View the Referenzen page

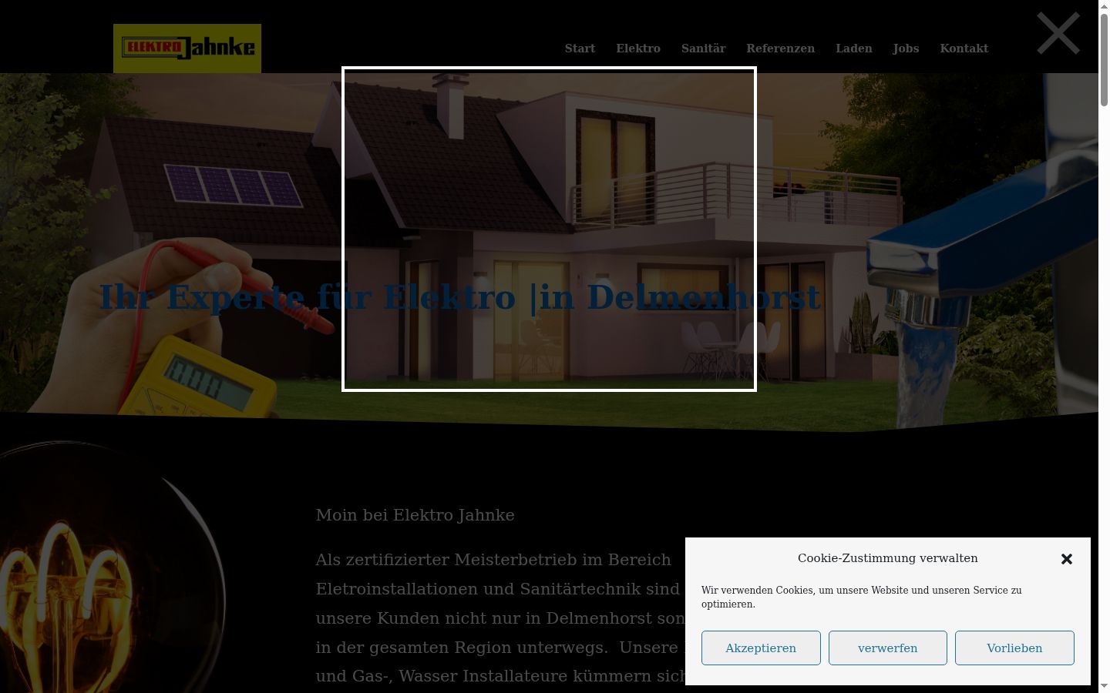[780, 49]
